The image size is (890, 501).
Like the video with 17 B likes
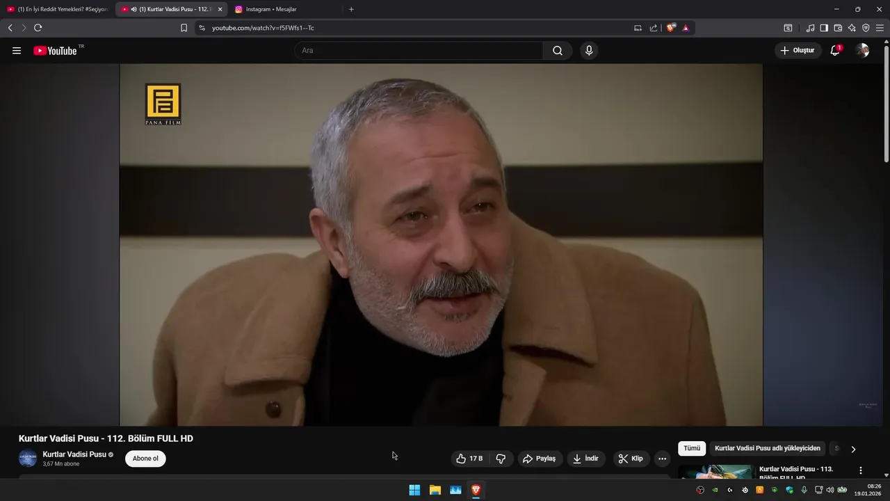(x=469, y=459)
